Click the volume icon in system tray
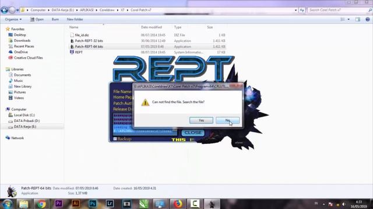373x209 pixels. [344, 204]
